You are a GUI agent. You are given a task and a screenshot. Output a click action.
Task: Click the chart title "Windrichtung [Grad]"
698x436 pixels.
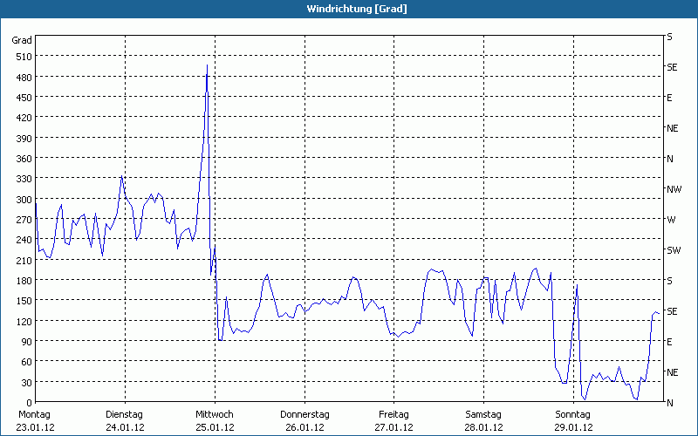tap(357, 9)
